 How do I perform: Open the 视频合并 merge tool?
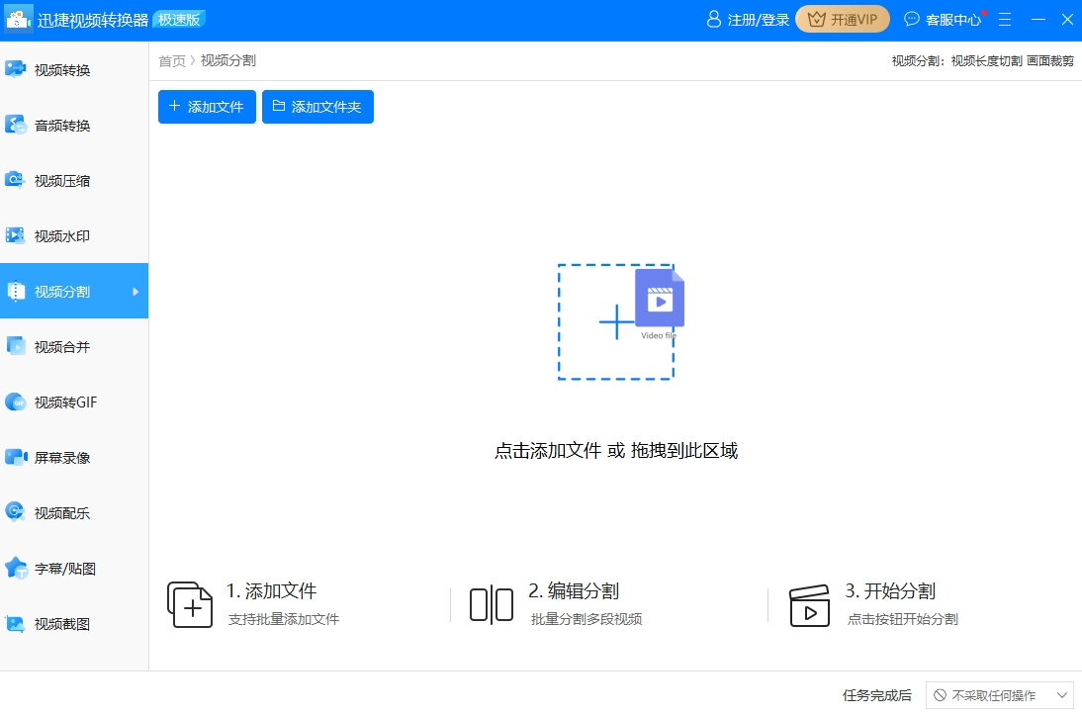[x=59, y=346]
